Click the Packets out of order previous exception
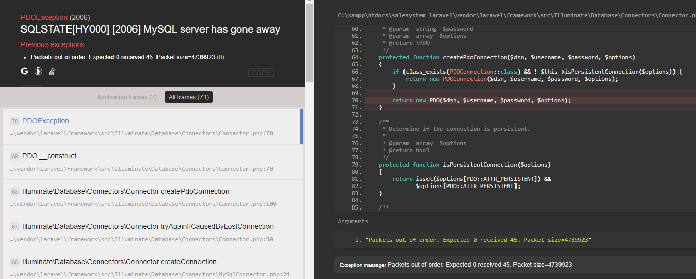The height and width of the screenshot is (279, 696). point(124,57)
